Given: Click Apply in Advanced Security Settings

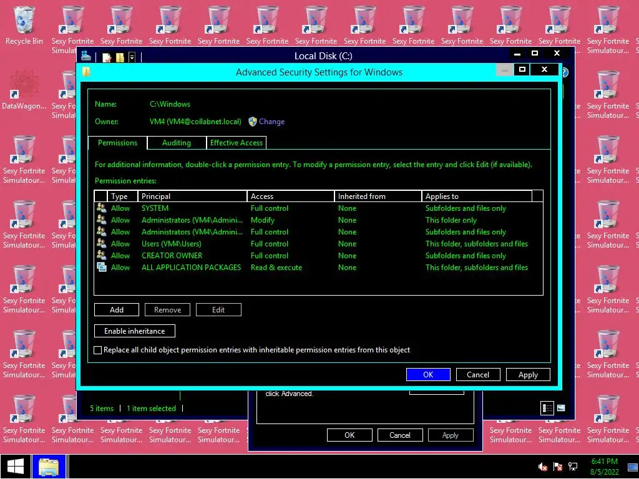Looking at the screenshot, I should [x=528, y=374].
